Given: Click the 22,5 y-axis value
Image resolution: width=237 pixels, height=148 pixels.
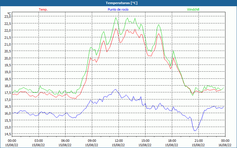Looking at the screenshot, I should (x=8, y=23).
